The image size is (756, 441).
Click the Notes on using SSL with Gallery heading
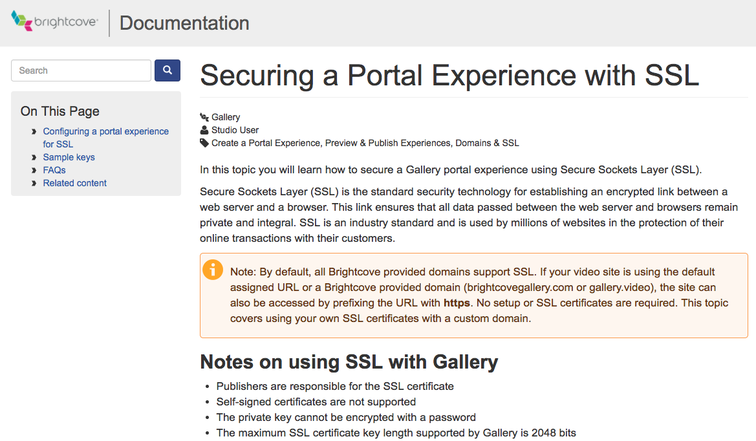pyautogui.click(x=349, y=362)
